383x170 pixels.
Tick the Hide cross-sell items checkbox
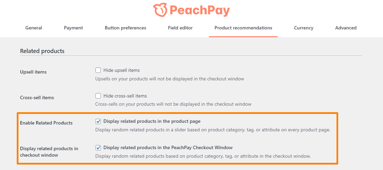pos(98,96)
